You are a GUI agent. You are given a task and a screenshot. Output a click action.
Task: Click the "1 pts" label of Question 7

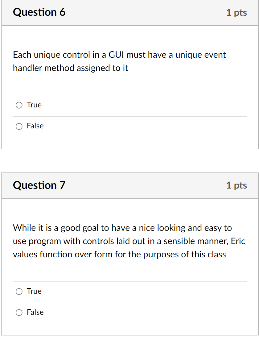pyautogui.click(x=236, y=185)
